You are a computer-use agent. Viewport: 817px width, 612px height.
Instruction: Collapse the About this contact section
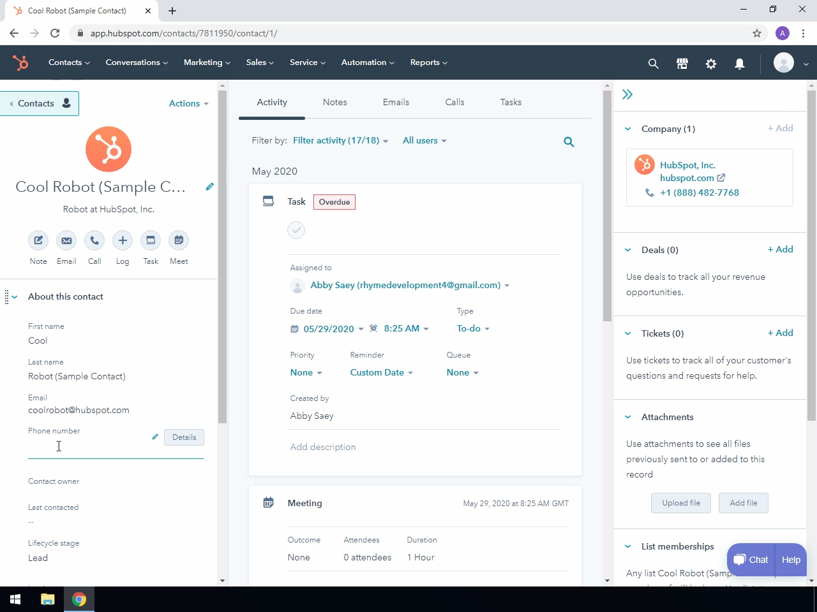click(x=15, y=297)
